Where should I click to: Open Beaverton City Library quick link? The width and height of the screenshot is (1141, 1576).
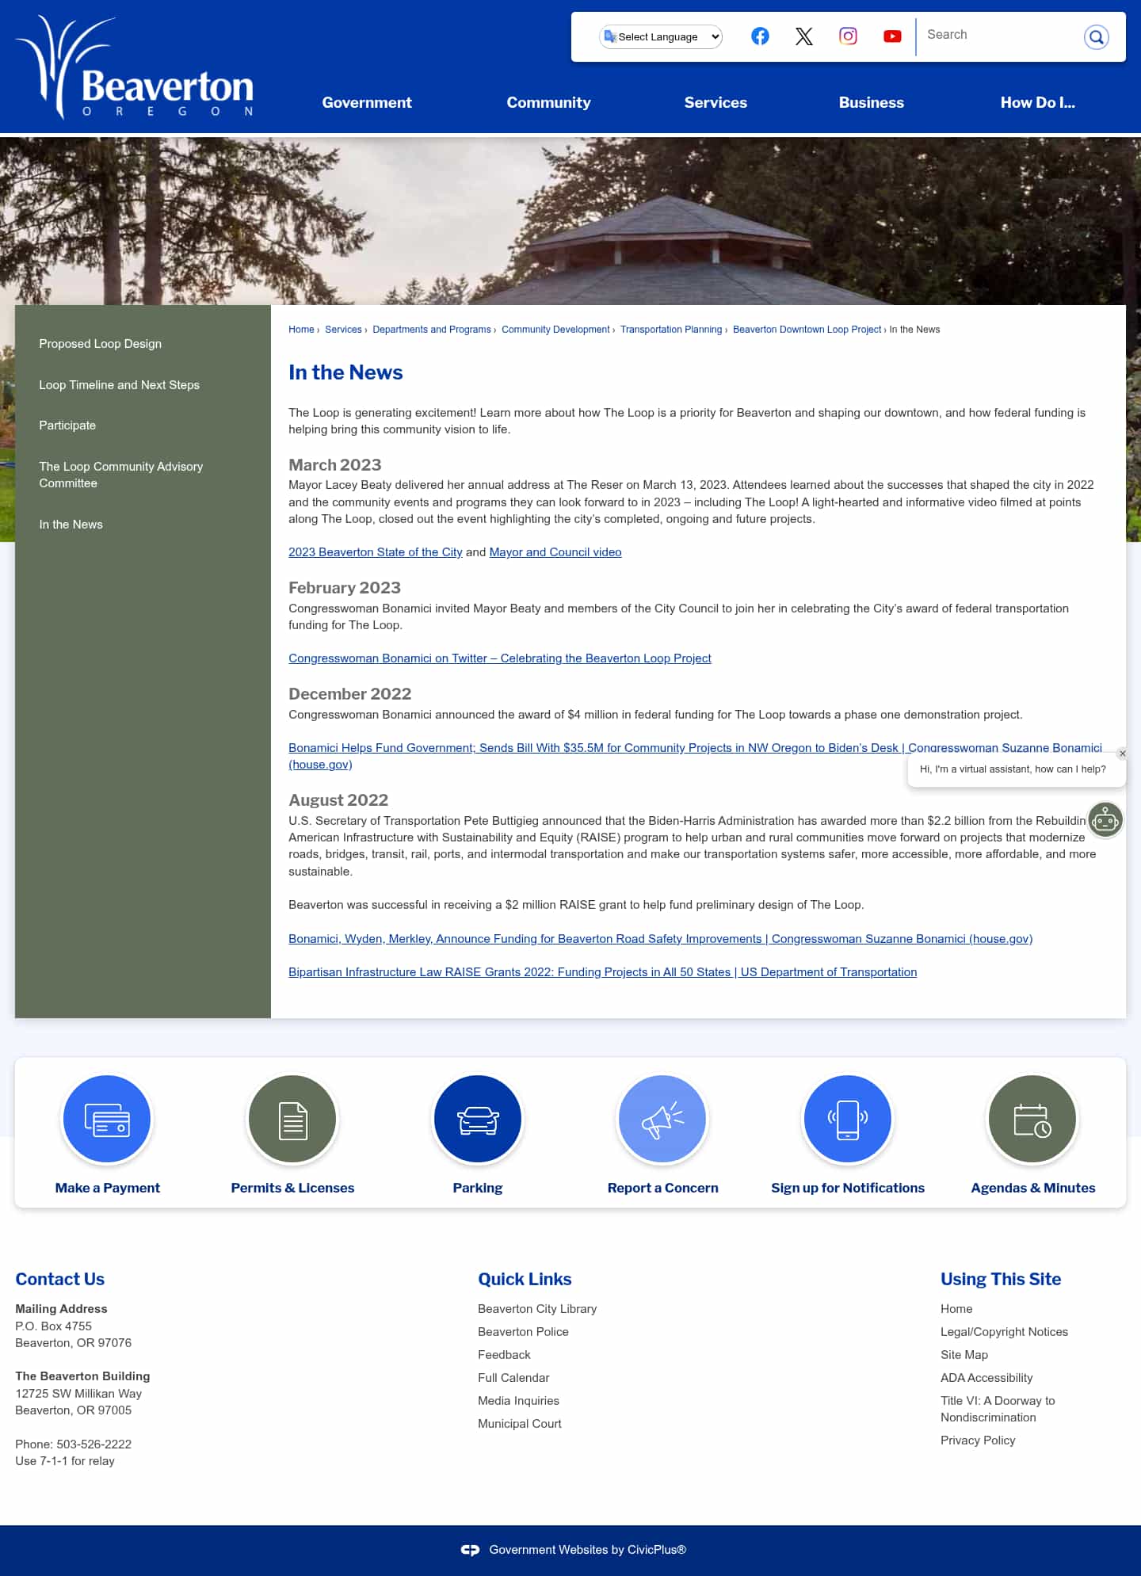click(x=537, y=1309)
